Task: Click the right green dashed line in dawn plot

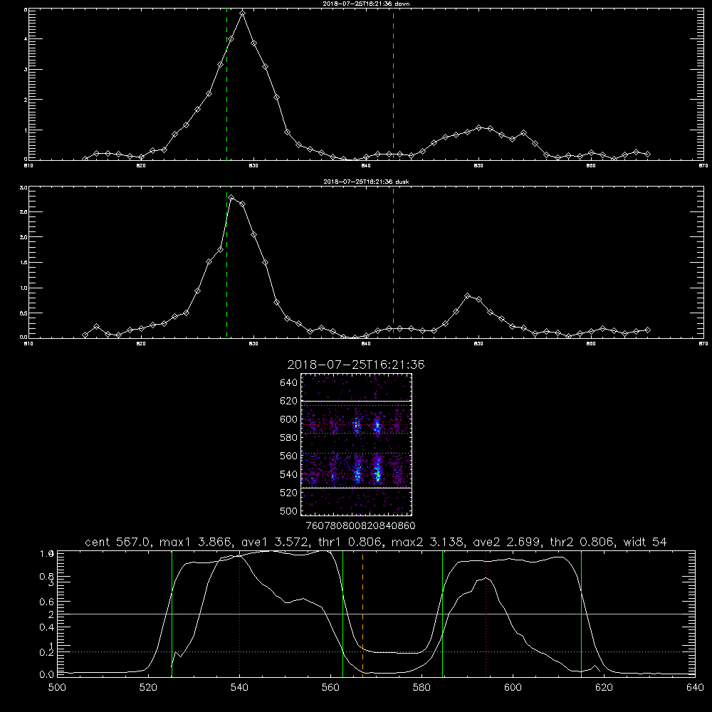Action: (393, 84)
